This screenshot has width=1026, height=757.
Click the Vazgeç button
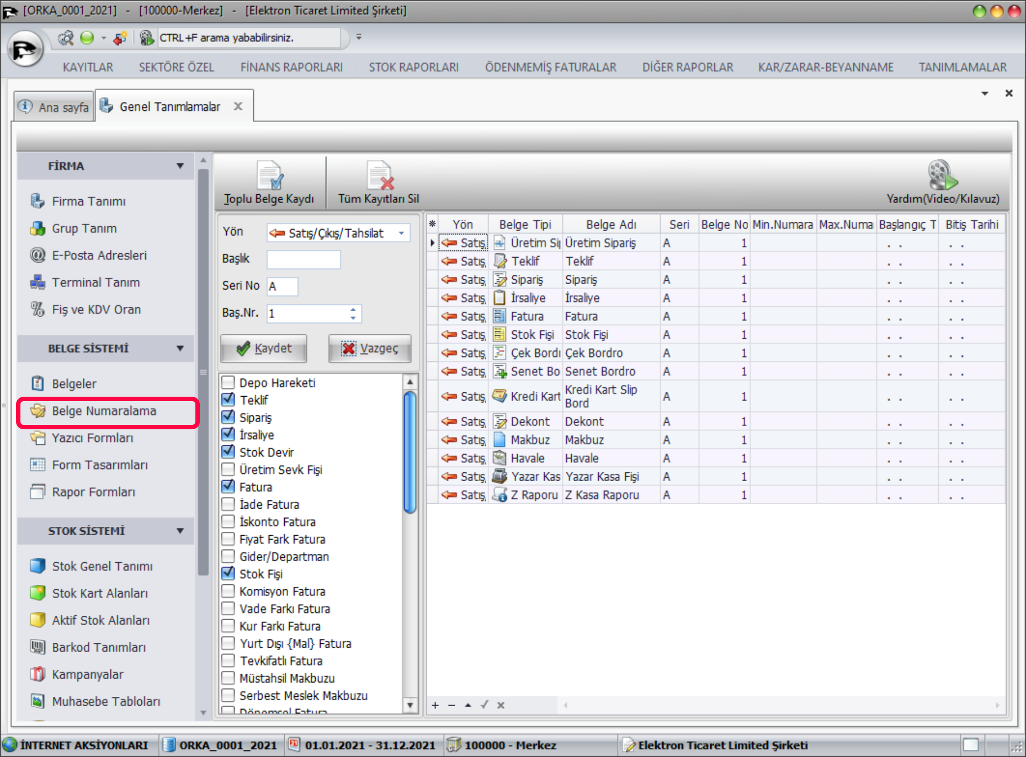click(x=370, y=348)
